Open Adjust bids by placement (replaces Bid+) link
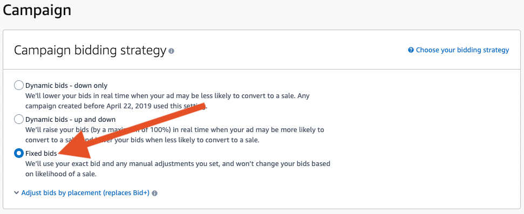 pyautogui.click(x=85, y=192)
